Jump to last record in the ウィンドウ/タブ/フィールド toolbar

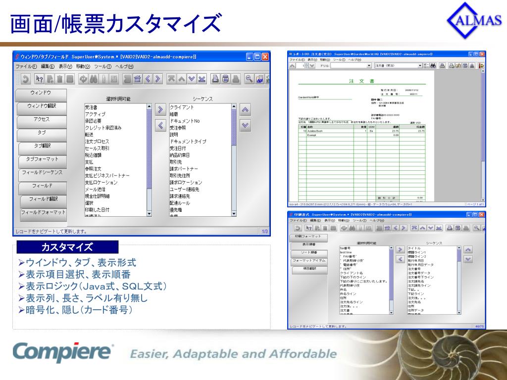[x=202, y=79]
